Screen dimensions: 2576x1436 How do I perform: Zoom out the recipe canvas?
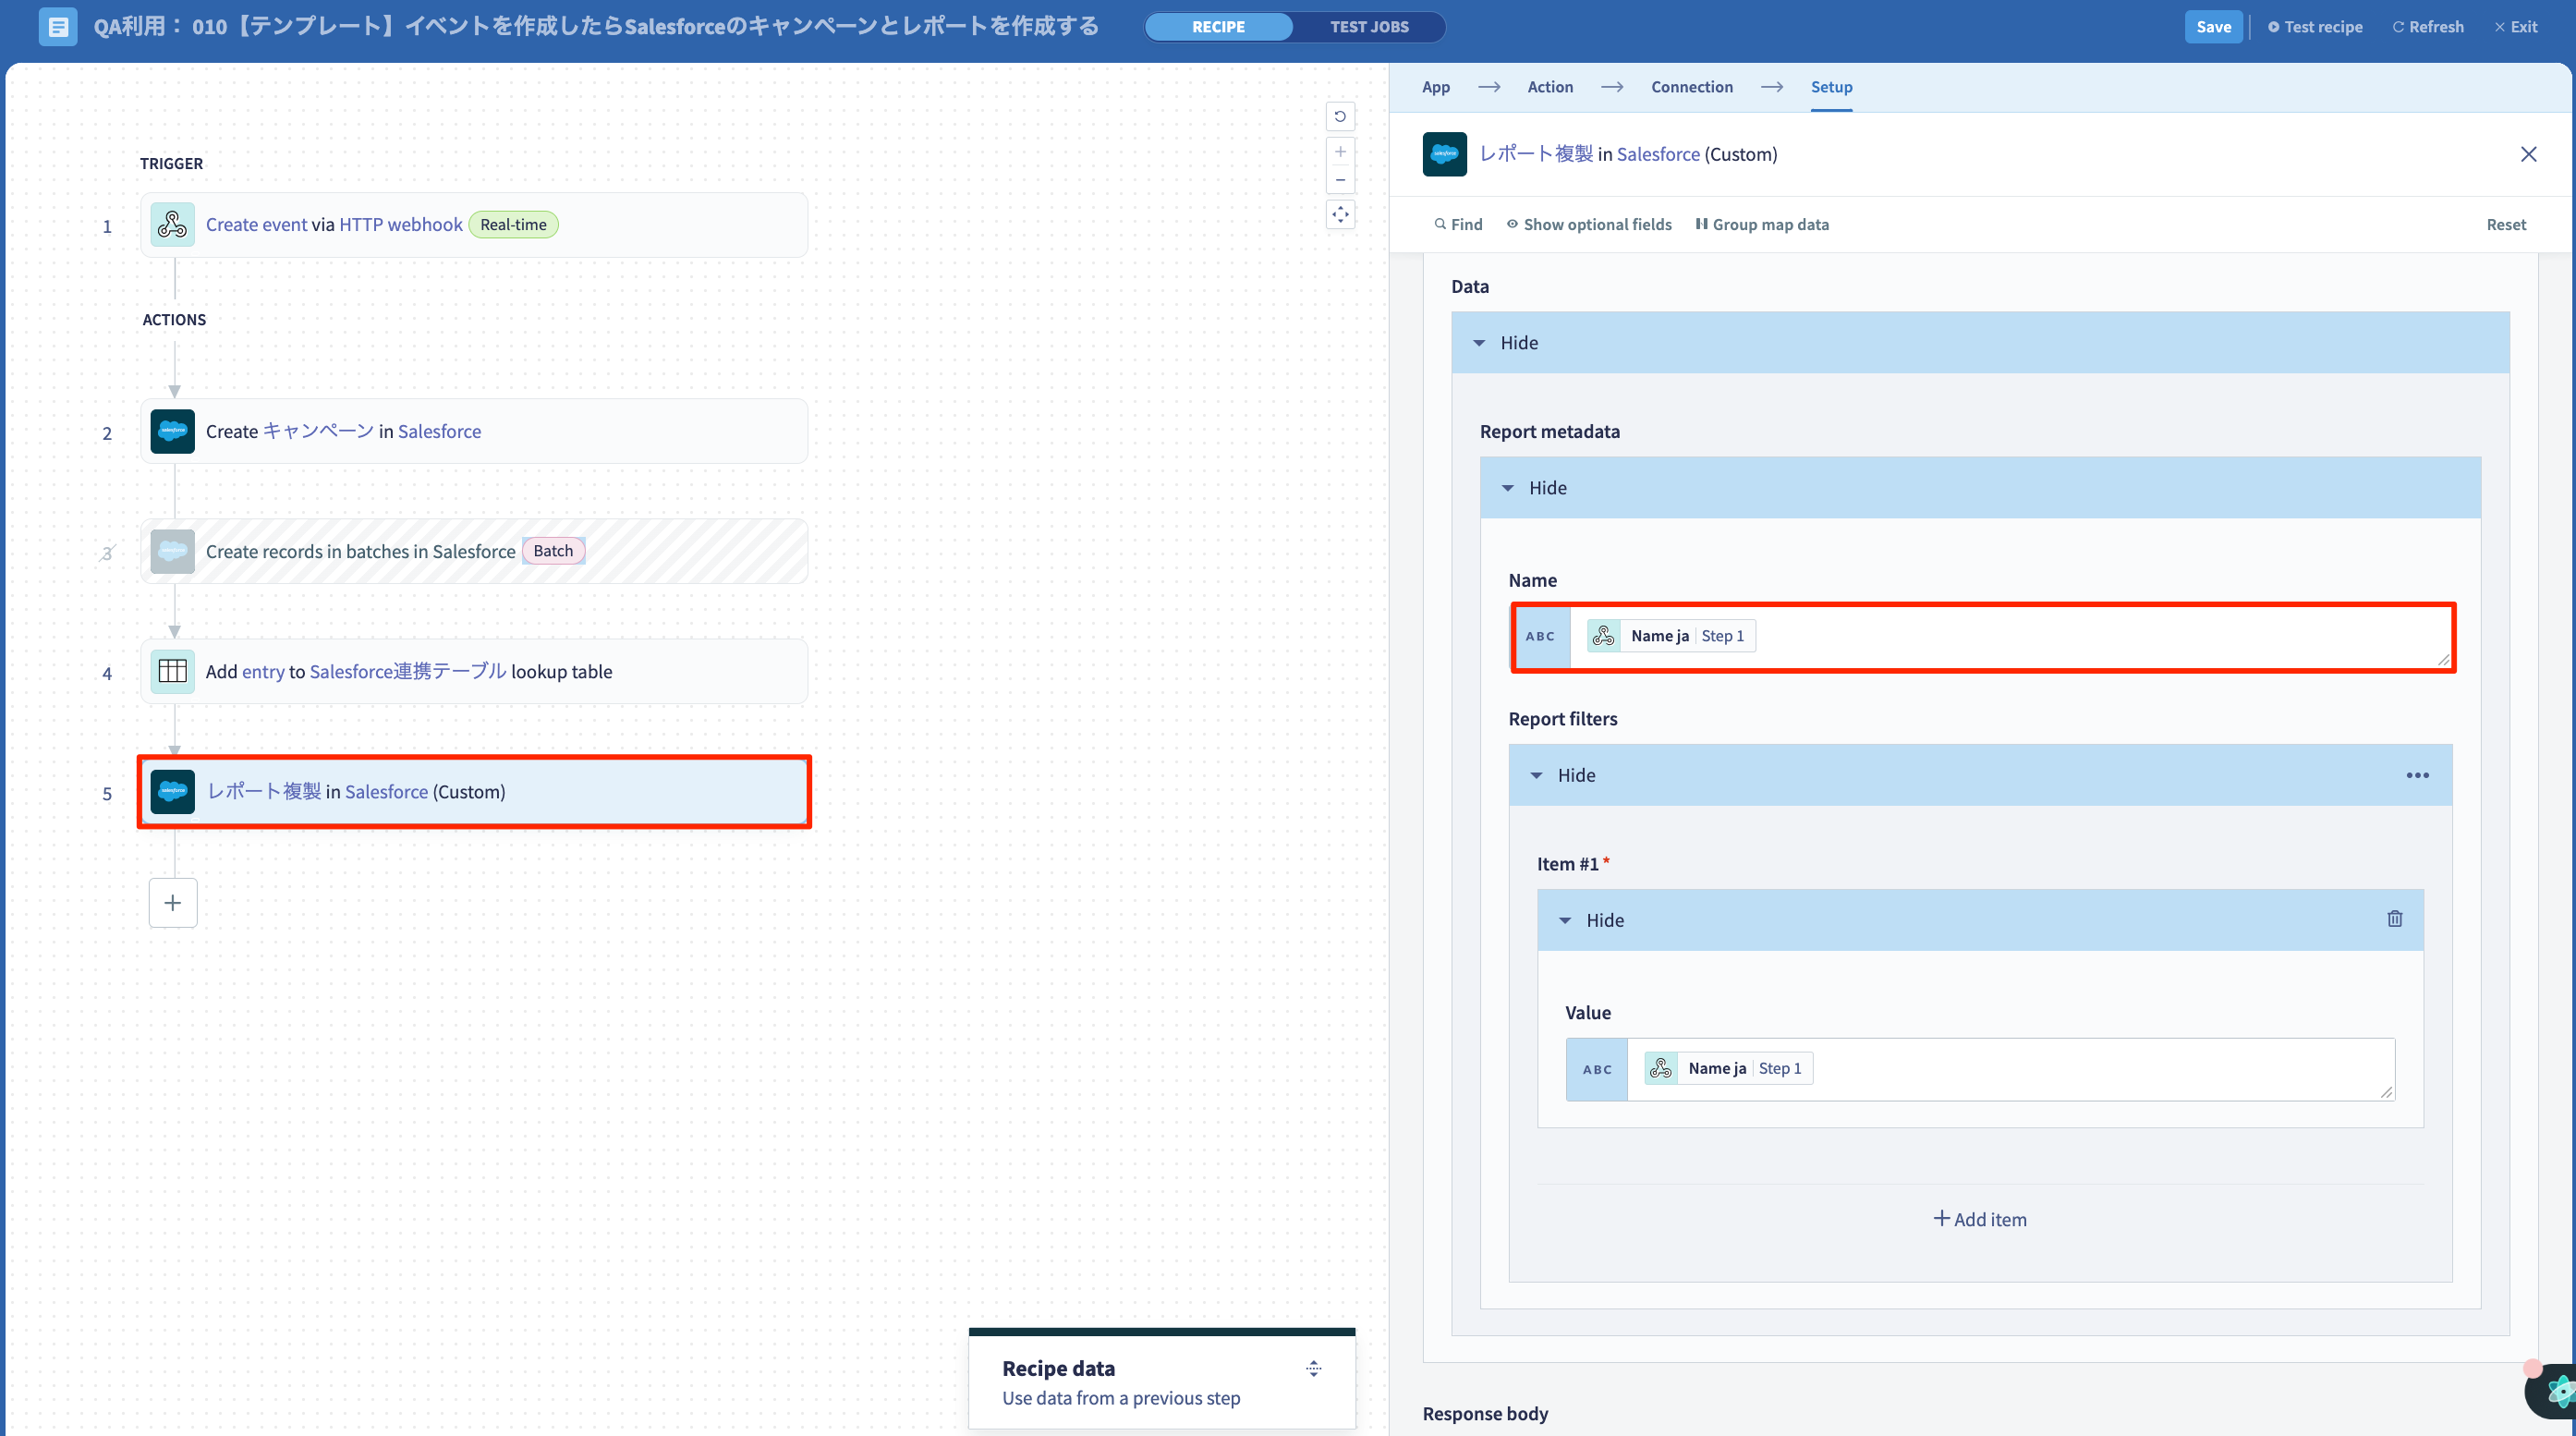pos(1340,180)
